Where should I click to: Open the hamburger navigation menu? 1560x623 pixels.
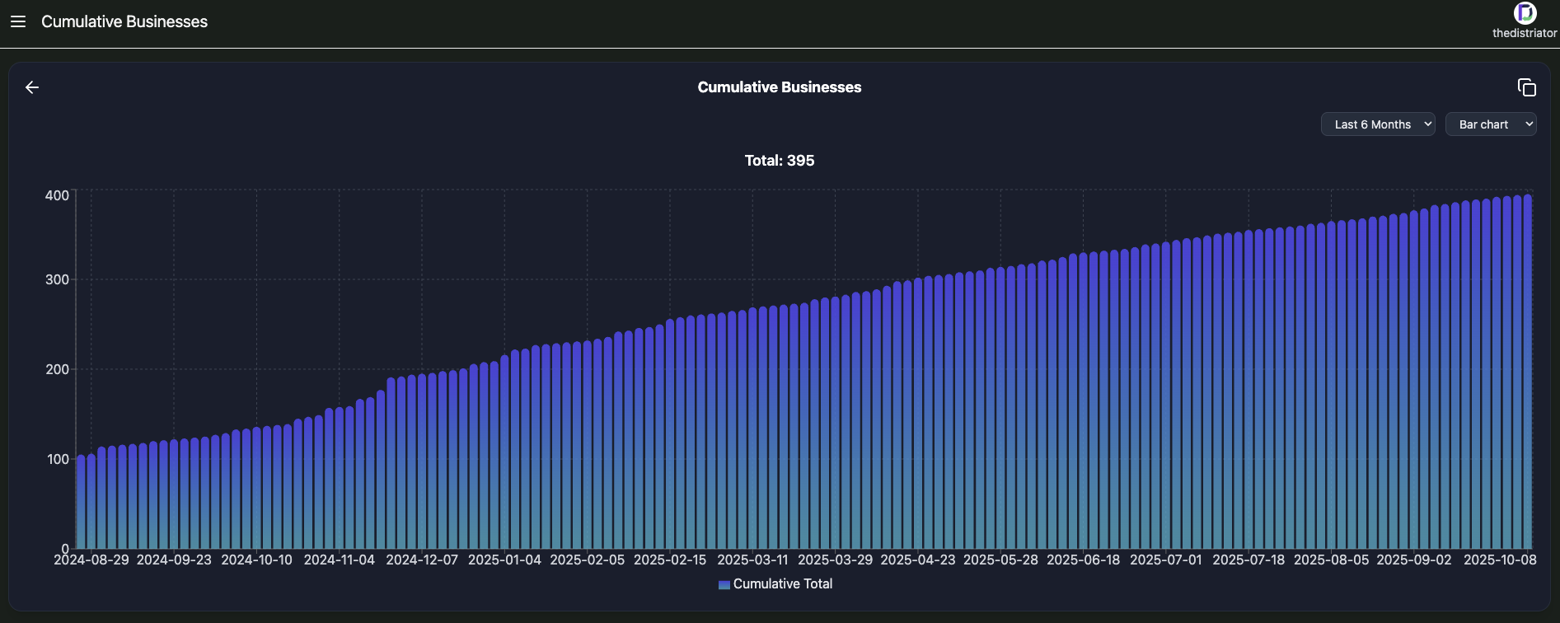18,21
